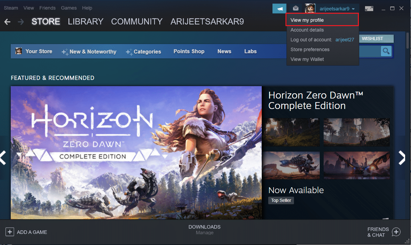Open the View menu
Viewport: 411px width, 245px height.
tap(29, 8)
